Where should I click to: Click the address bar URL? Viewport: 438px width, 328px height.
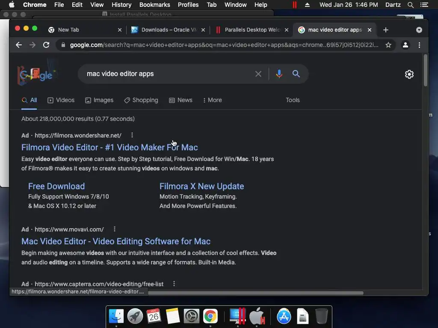(x=223, y=45)
